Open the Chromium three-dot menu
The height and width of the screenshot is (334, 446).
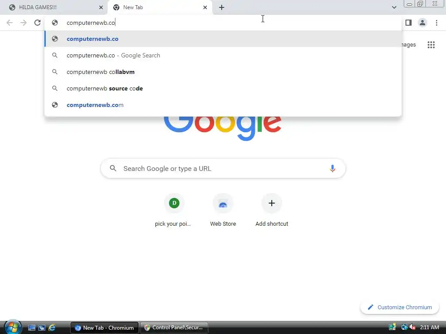point(436,23)
